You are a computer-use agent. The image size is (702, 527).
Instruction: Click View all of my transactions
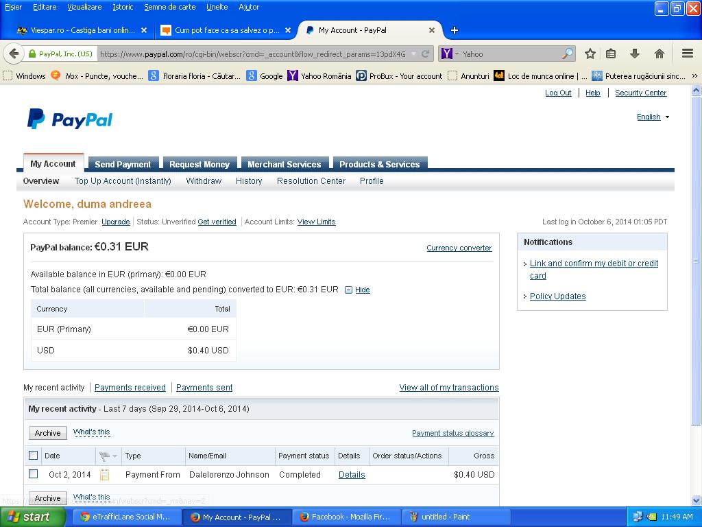point(448,388)
